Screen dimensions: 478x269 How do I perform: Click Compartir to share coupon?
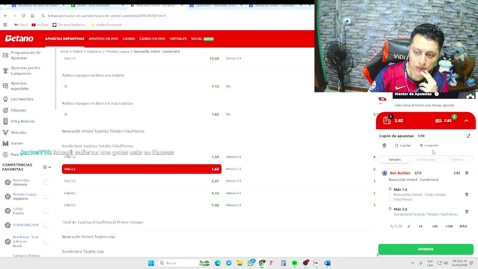(x=429, y=145)
